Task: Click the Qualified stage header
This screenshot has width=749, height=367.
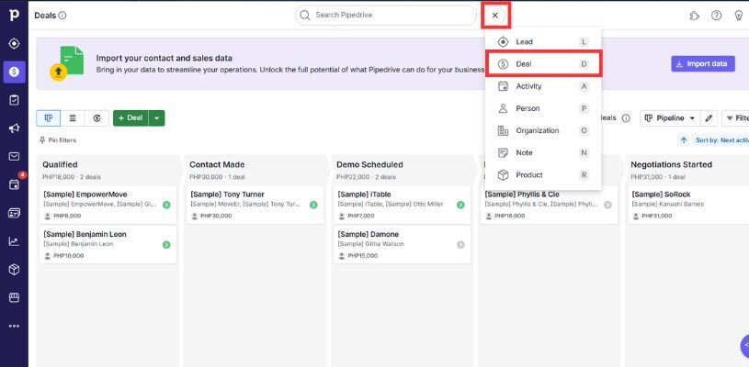Action: tap(60, 164)
